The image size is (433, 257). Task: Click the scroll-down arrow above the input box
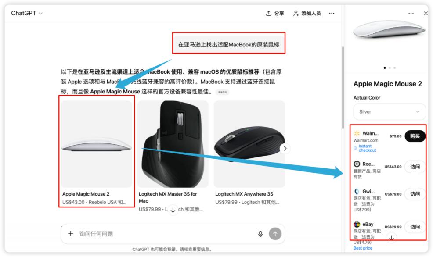tap(173, 210)
